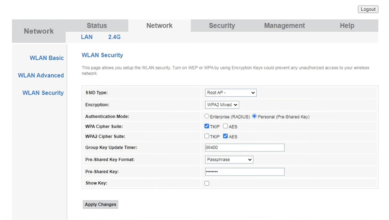Open WLAN Basic in sidebar
Image resolution: width=389 pixels, height=220 pixels.
coord(46,58)
